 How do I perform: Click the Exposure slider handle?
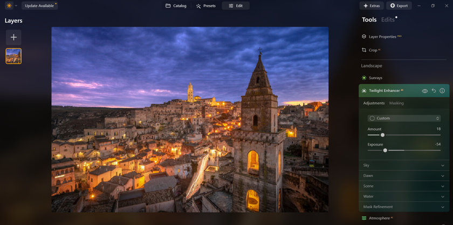coord(385,150)
